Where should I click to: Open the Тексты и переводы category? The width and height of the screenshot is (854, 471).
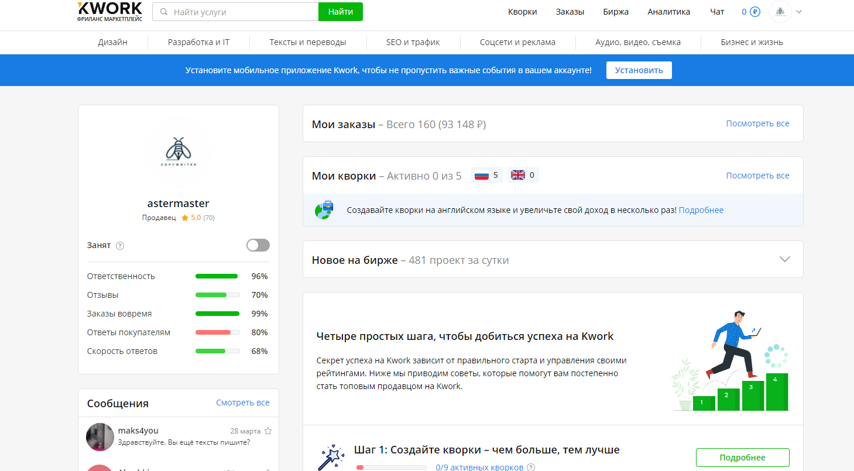(x=308, y=42)
